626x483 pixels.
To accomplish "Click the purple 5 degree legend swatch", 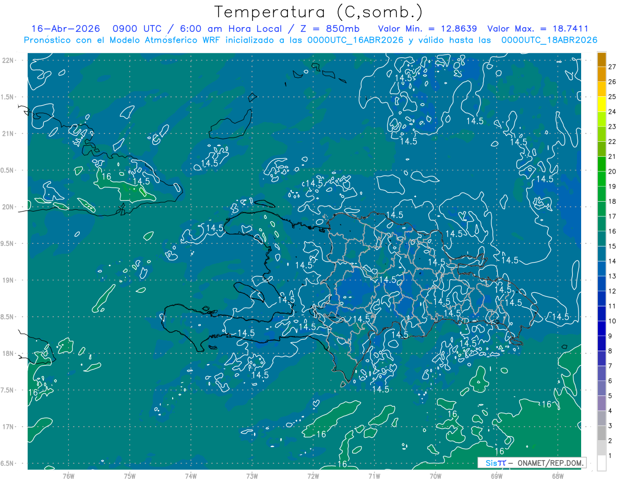I will click(601, 389).
